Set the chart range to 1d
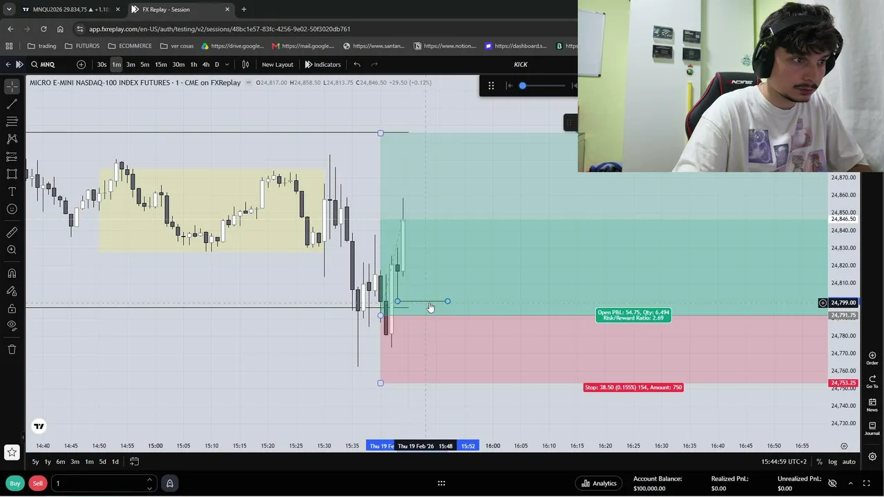Image resolution: width=884 pixels, height=497 pixels. 115,462
